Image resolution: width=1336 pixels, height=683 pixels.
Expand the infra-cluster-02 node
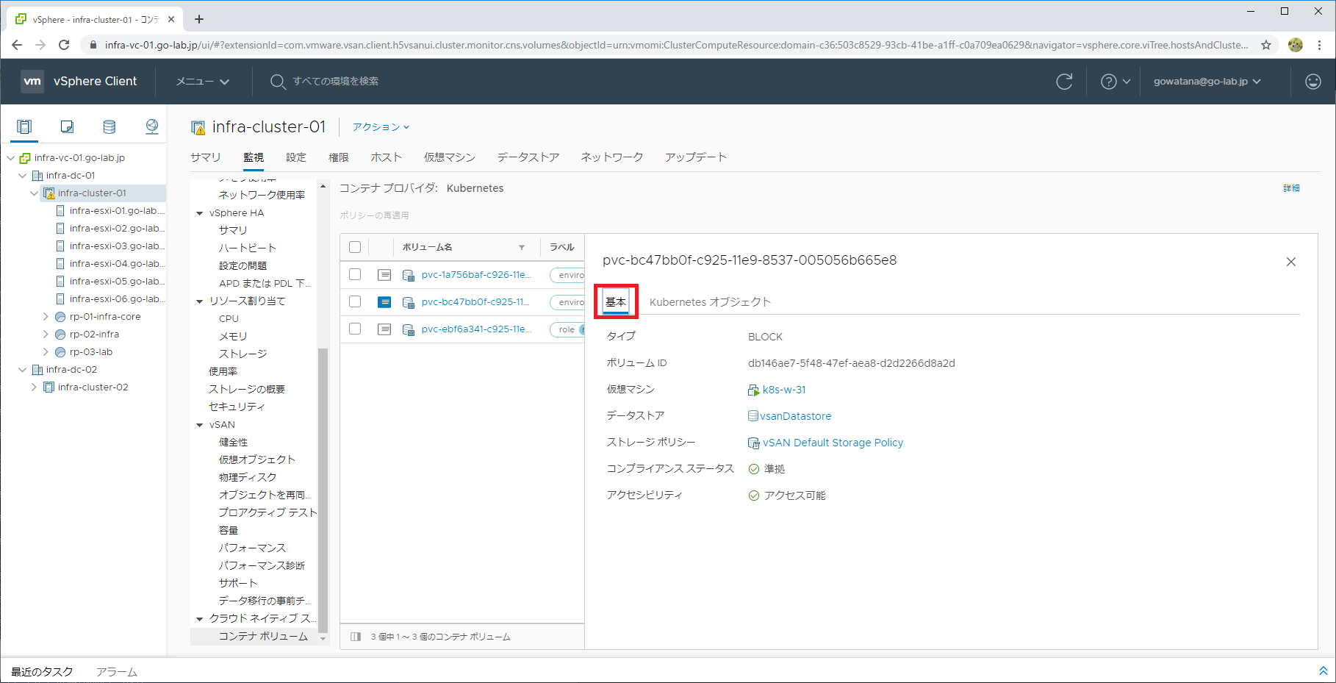[x=34, y=387]
